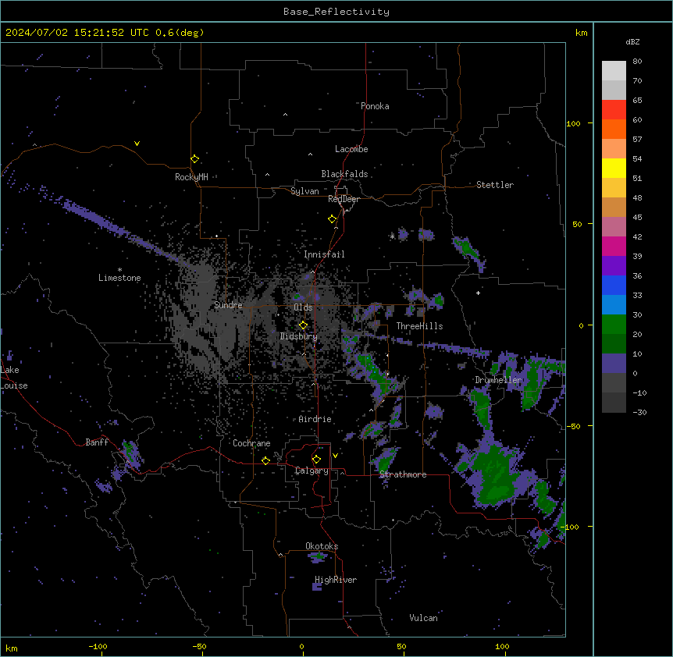Click the Base_Reflectivity title
Image resolution: width=673 pixels, height=657 pixels.
coord(336,12)
